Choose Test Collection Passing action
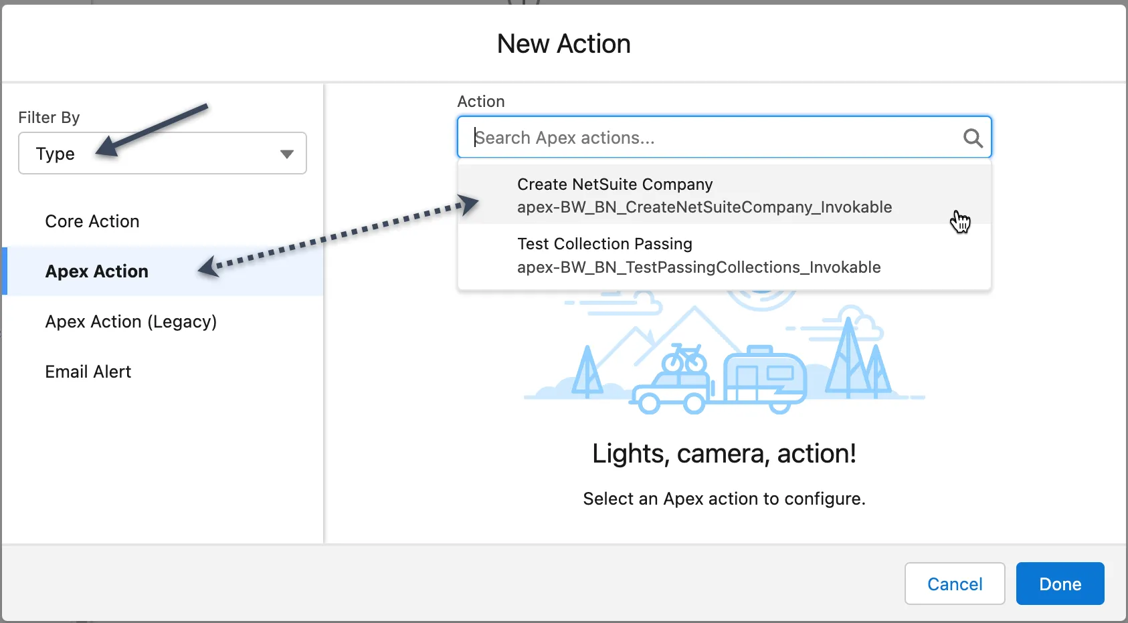Screen dimensions: 1128x623 pyautogui.click(x=724, y=255)
